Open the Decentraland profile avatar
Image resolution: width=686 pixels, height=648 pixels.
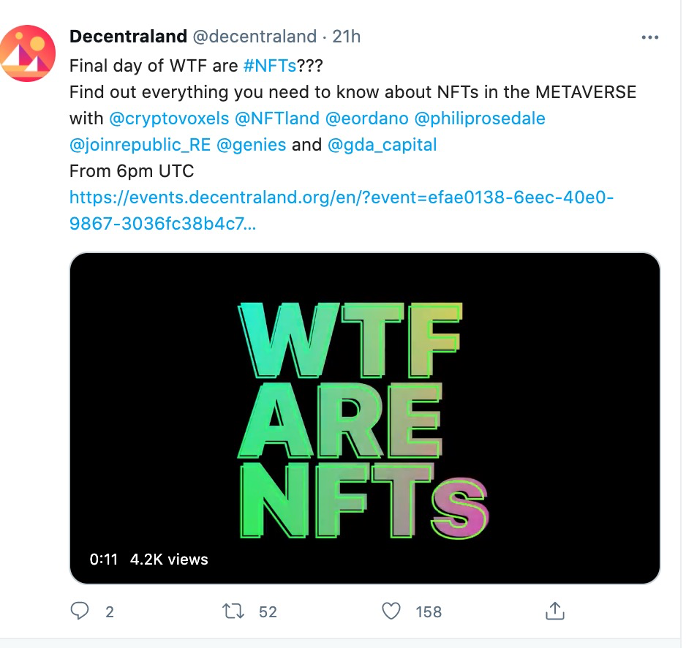[27, 53]
